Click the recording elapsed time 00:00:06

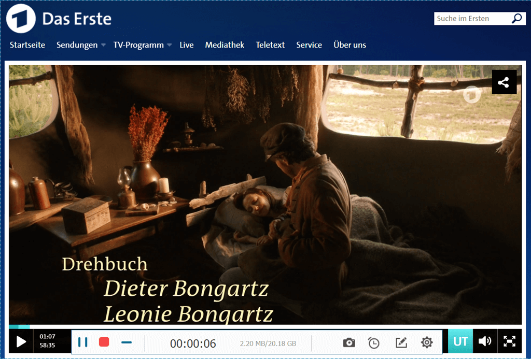pos(193,343)
